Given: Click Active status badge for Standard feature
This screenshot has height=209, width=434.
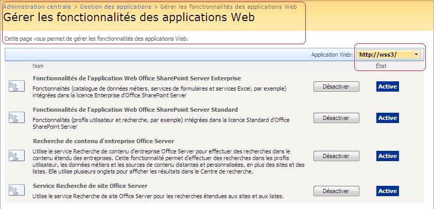Looking at the screenshot, I should pyautogui.click(x=387, y=118).
